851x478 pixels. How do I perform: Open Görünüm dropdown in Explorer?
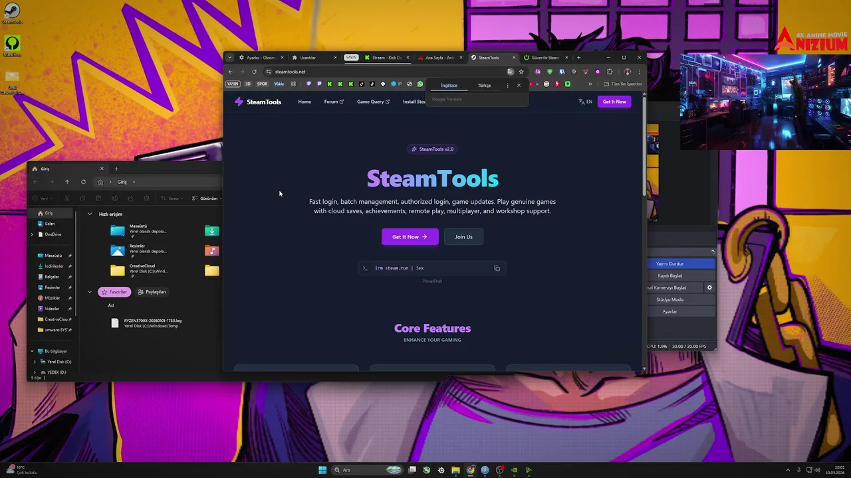(205, 199)
